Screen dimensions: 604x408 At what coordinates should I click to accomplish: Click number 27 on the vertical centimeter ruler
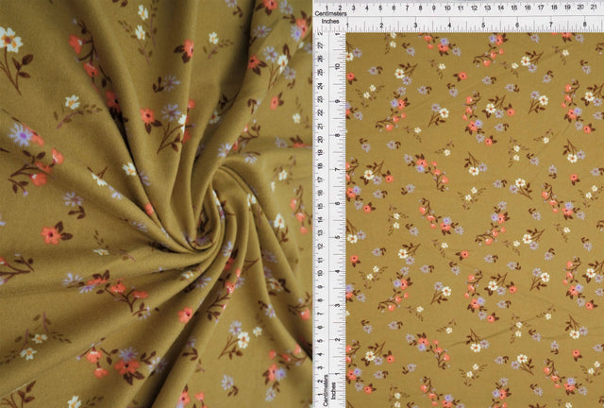click(319, 44)
